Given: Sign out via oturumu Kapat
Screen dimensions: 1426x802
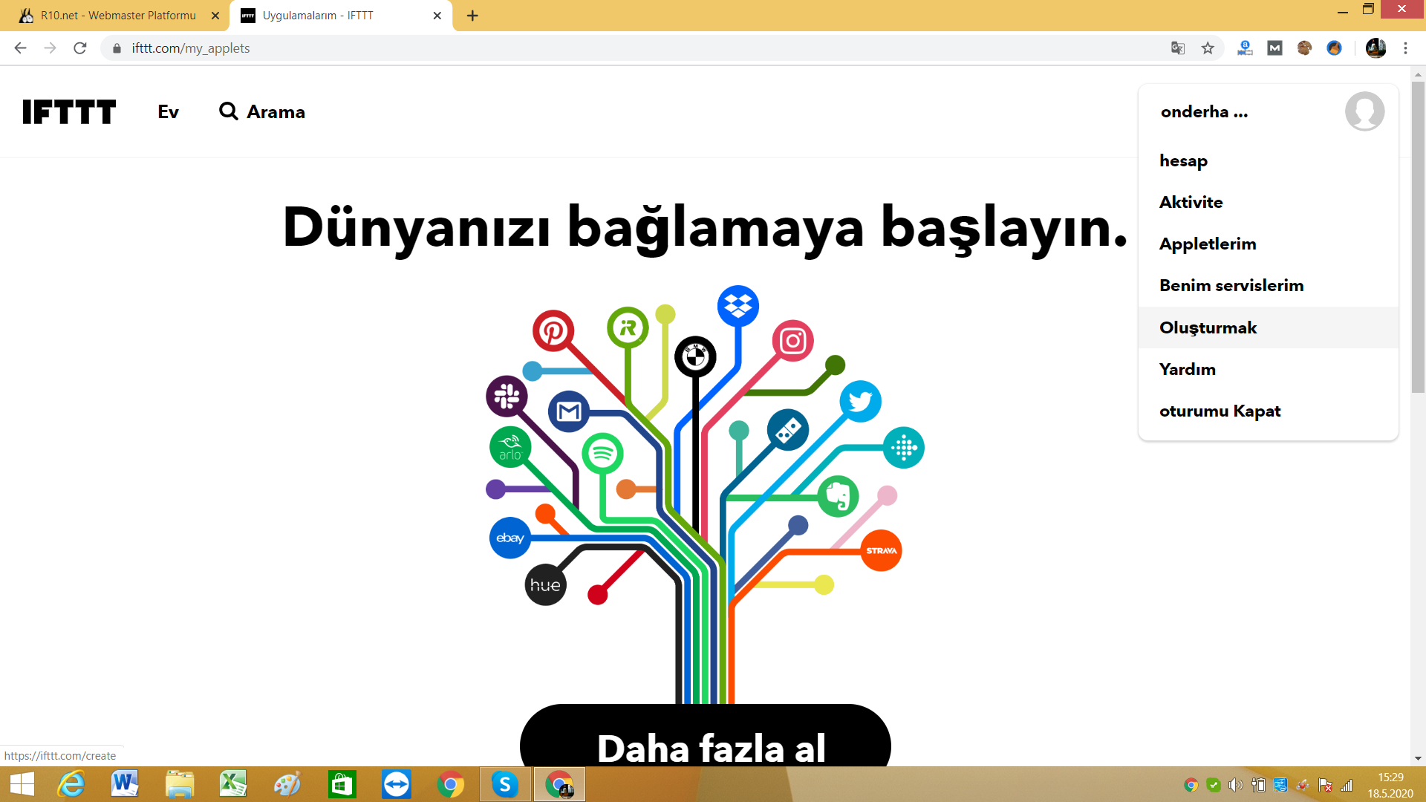Looking at the screenshot, I should tap(1268, 411).
